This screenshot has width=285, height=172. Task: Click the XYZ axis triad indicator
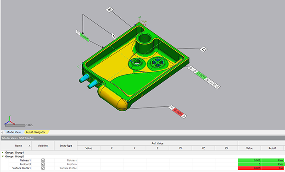[9, 120]
